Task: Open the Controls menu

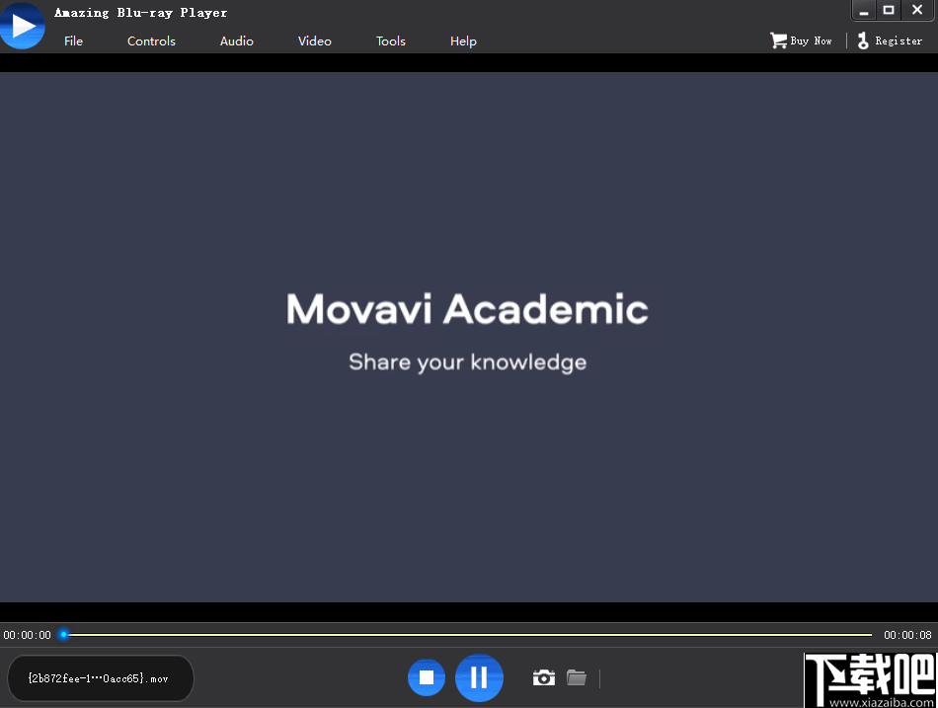Action: (x=151, y=41)
